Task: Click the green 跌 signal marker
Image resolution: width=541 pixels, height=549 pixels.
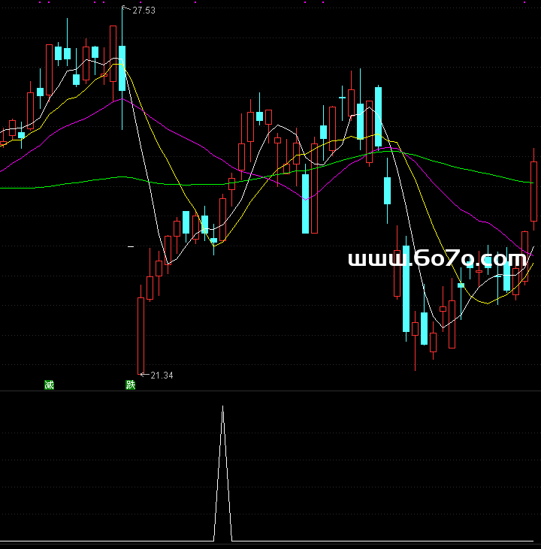Action: tap(131, 385)
